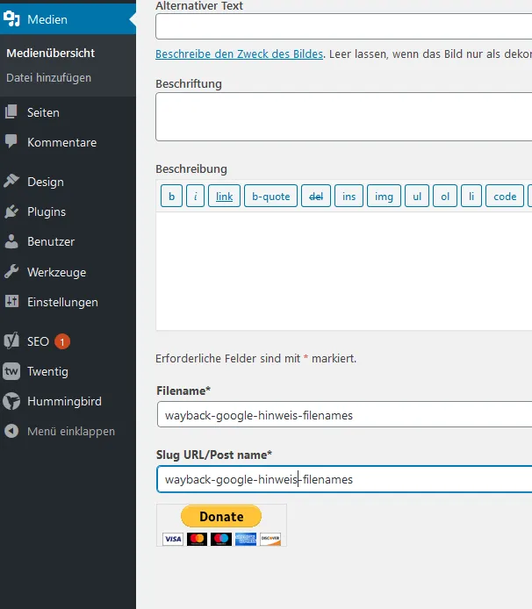Insert a link with quicktag button
This screenshot has width=532, height=609.
pos(224,196)
